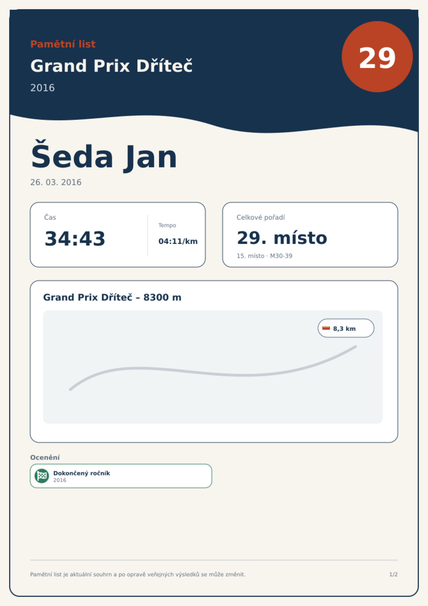Click the finish time 34:43

click(75, 239)
